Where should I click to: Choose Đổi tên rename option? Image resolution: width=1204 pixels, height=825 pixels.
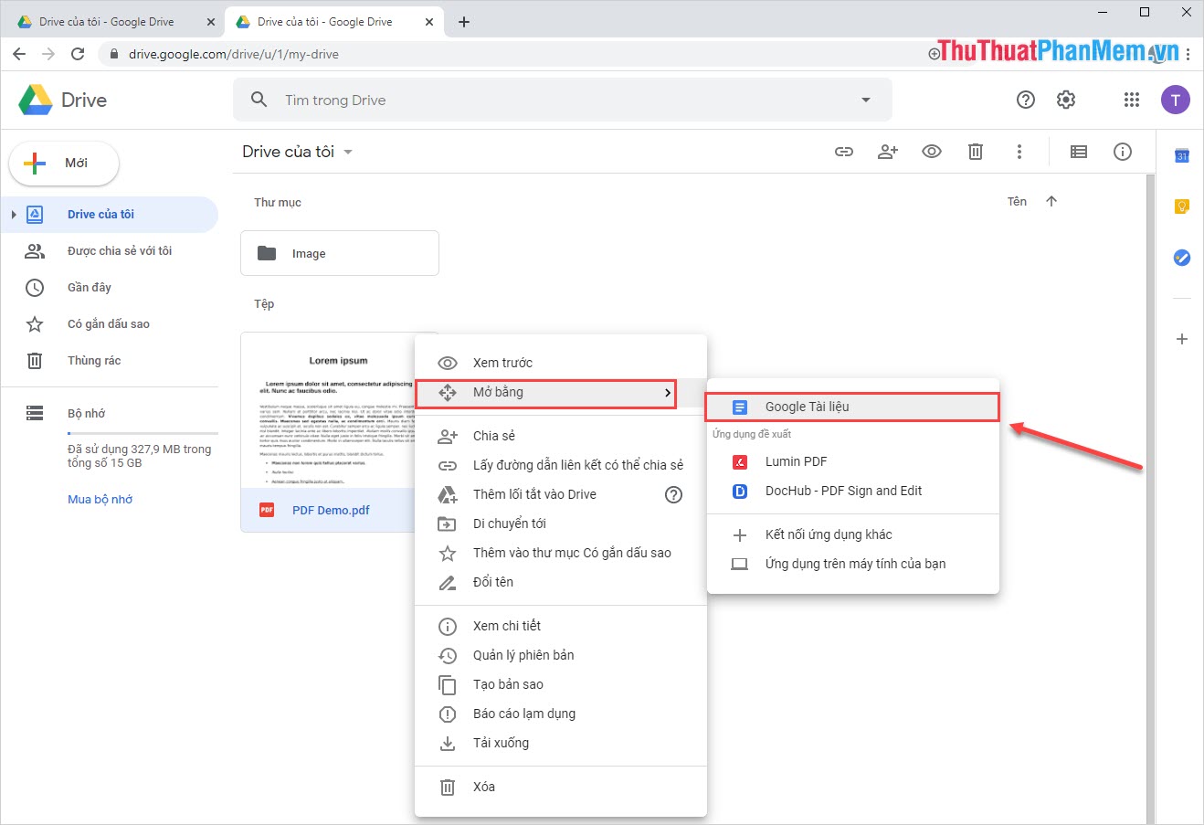(561, 582)
